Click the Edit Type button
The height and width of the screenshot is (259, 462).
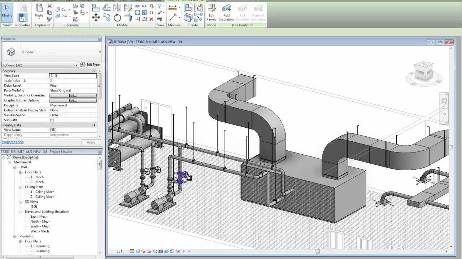pos(90,65)
